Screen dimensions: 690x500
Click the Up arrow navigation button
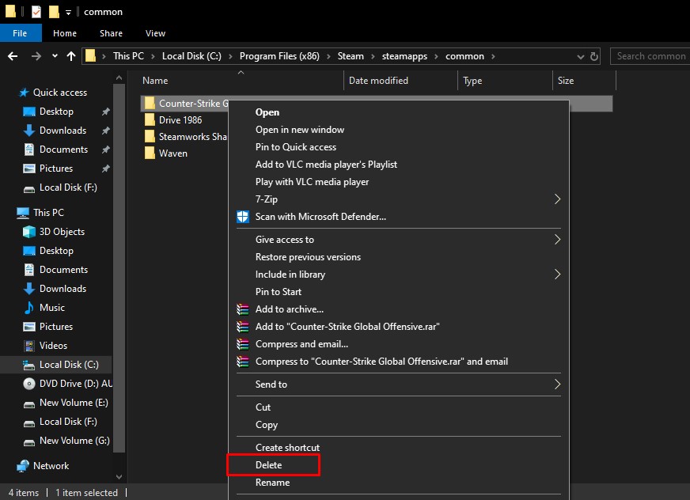pos(71,56)
